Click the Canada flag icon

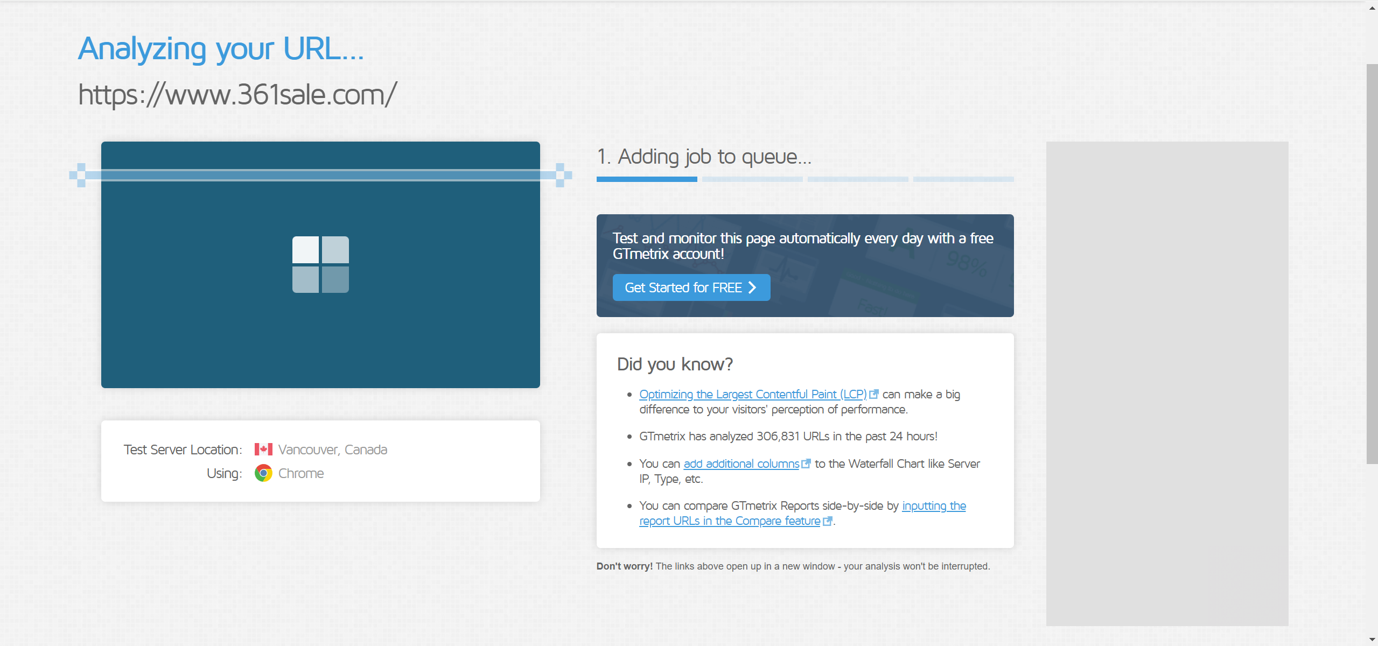(263, 450)
